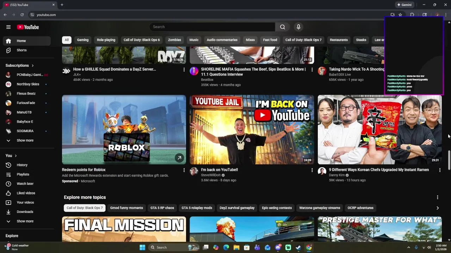This screenshot has height=253, width=451.
Task: Select the Gmod funny moments topic chip
Action: 126,208
